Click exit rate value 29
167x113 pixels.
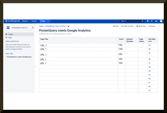pos(150,67)
